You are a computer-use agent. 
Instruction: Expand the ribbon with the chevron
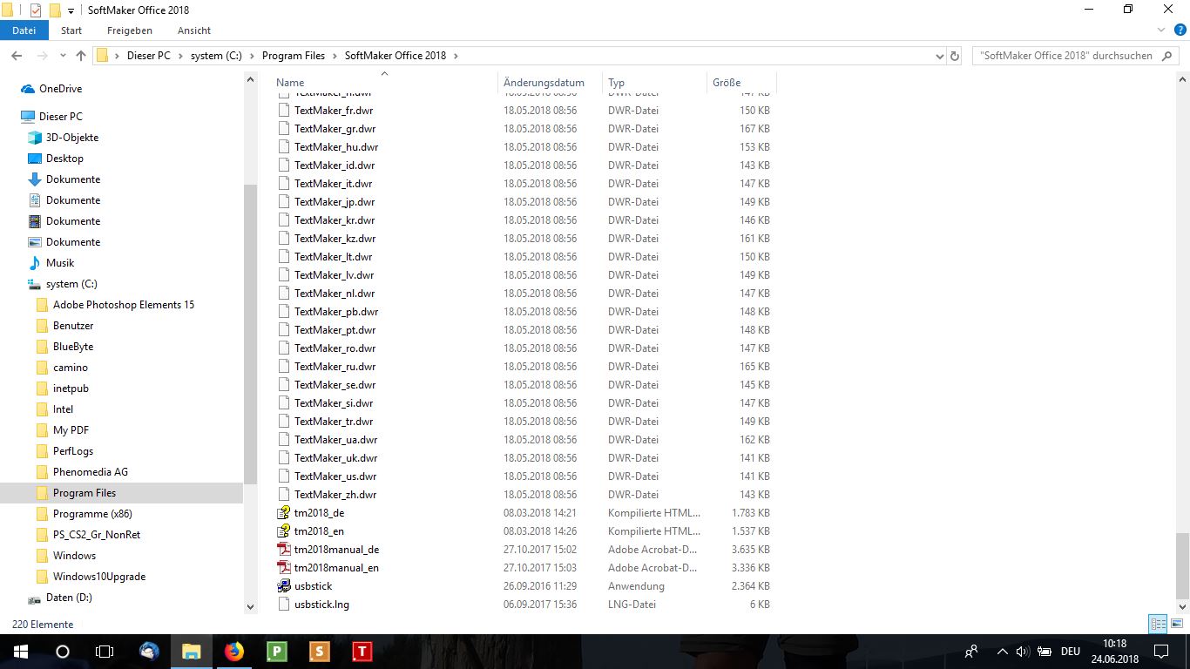[1160, 30]
